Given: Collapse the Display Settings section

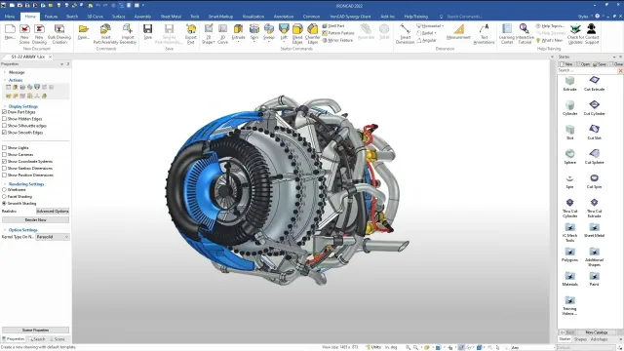Looking at the screenshot, I should (5, 106).
